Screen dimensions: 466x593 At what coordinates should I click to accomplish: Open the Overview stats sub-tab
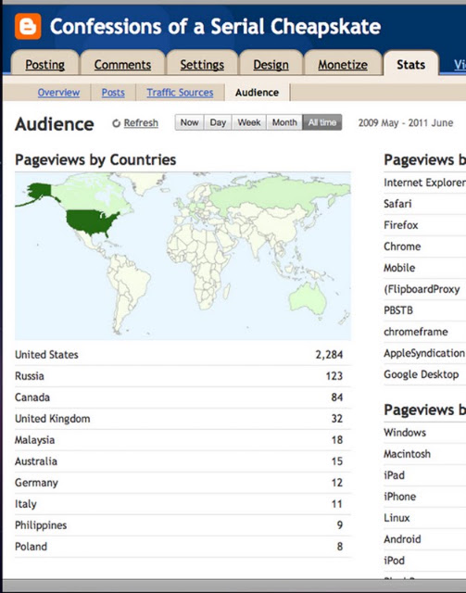(x=58, y=93)
